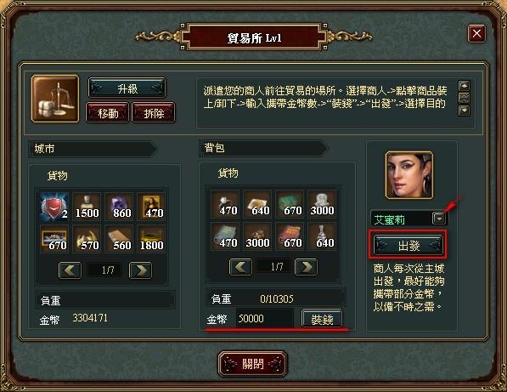Select the green cloth item priced 670

coord(290,204)
